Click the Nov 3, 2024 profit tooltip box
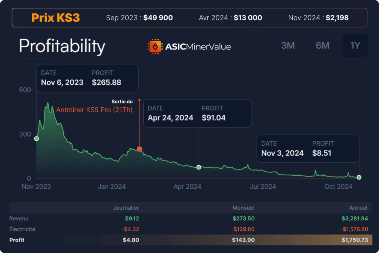 pos(308,149)
